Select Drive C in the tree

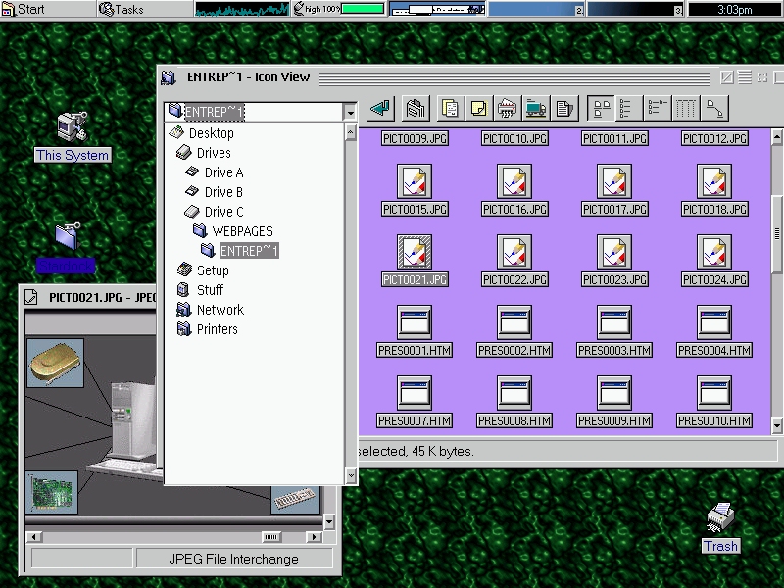click(215, 212)
